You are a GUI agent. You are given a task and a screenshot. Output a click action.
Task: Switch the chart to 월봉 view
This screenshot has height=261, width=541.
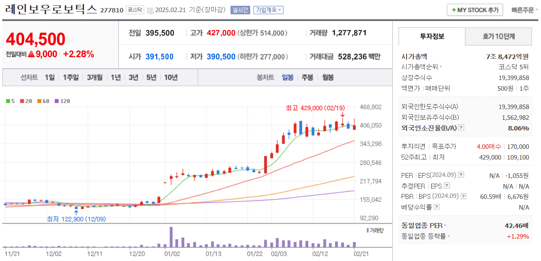(x=329, y=77)
